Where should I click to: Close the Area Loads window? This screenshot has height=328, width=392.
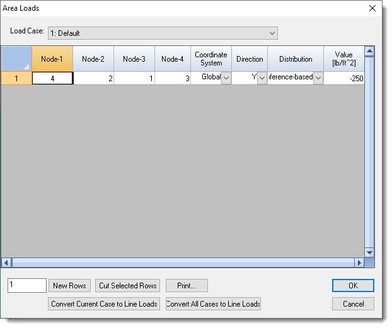coord(372,9)
